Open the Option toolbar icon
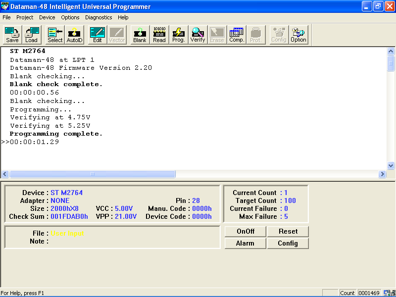 [x=298, y=35]
